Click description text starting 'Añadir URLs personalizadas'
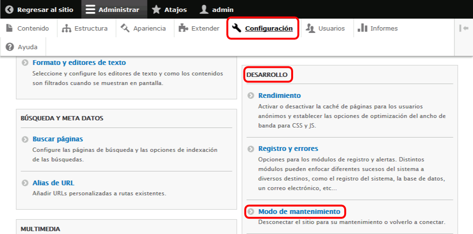The width and height of the screenshot is (473, 234). (99, 193)
